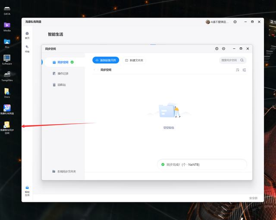Select 同步空间 in the sync sidebar

(64, 62)
